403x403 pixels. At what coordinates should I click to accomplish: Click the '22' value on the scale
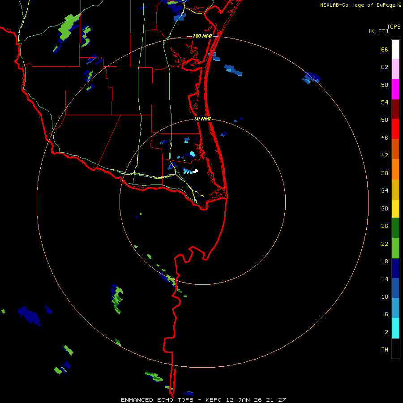[x=385, y=244]
